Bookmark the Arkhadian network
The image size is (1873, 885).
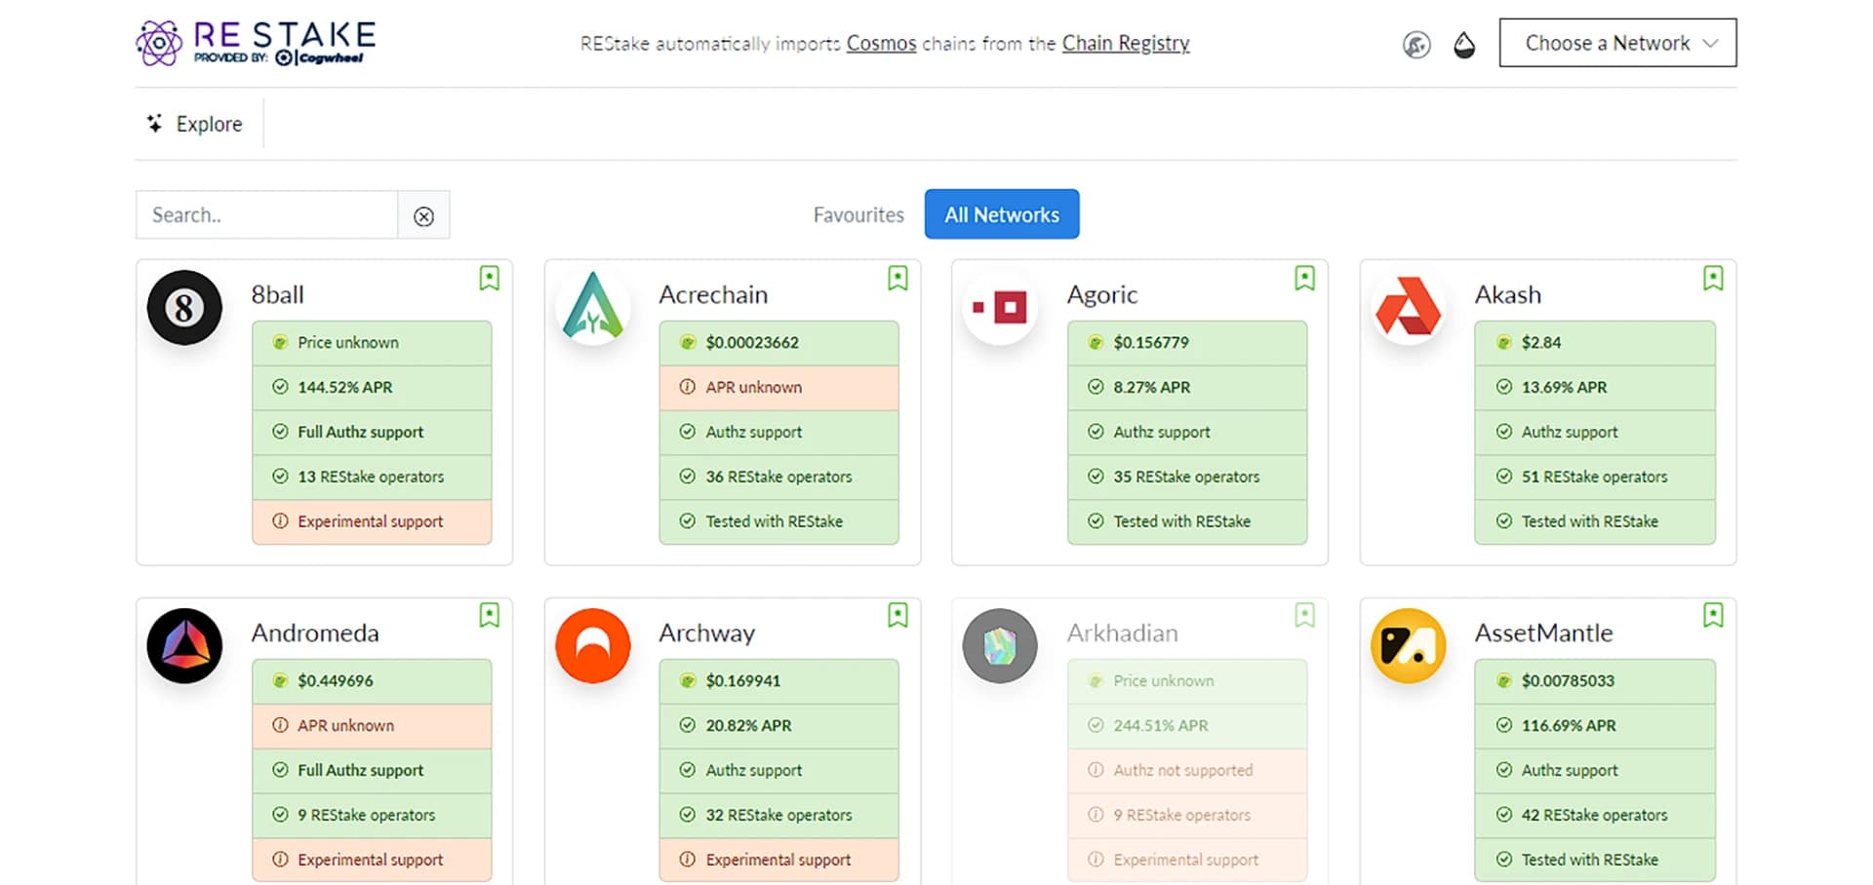(x=1304, y=616)
